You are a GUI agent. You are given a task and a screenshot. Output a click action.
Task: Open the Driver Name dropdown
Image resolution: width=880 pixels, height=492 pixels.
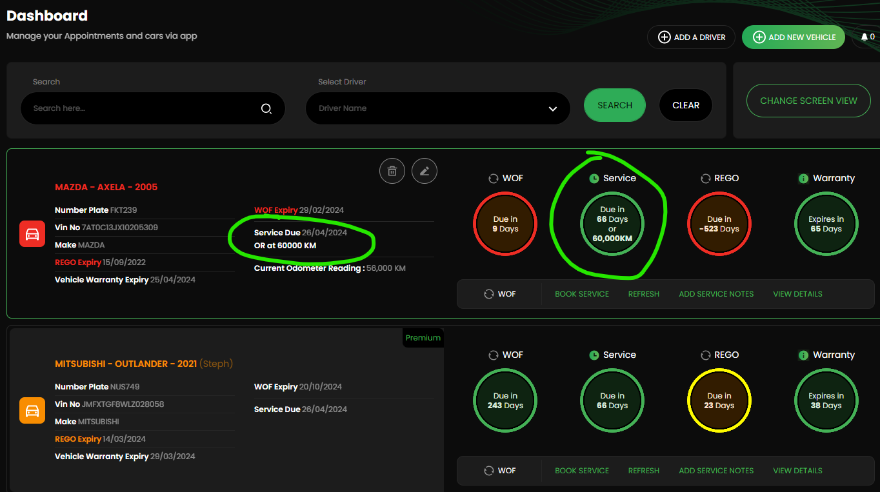click(x=438, y=108)
